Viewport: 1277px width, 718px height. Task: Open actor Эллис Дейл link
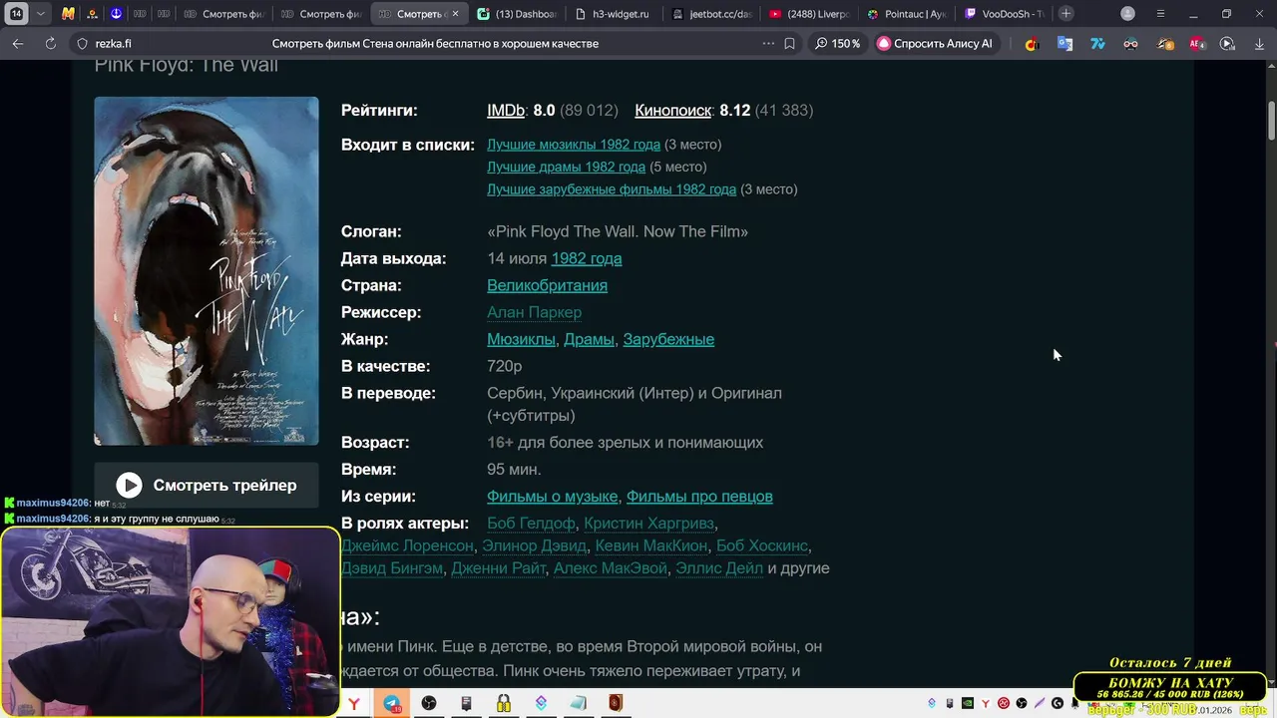click(x=719, y=568)
